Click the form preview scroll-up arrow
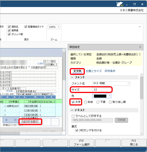Screen dimensions: 147x152 click(x=64, y=50)
